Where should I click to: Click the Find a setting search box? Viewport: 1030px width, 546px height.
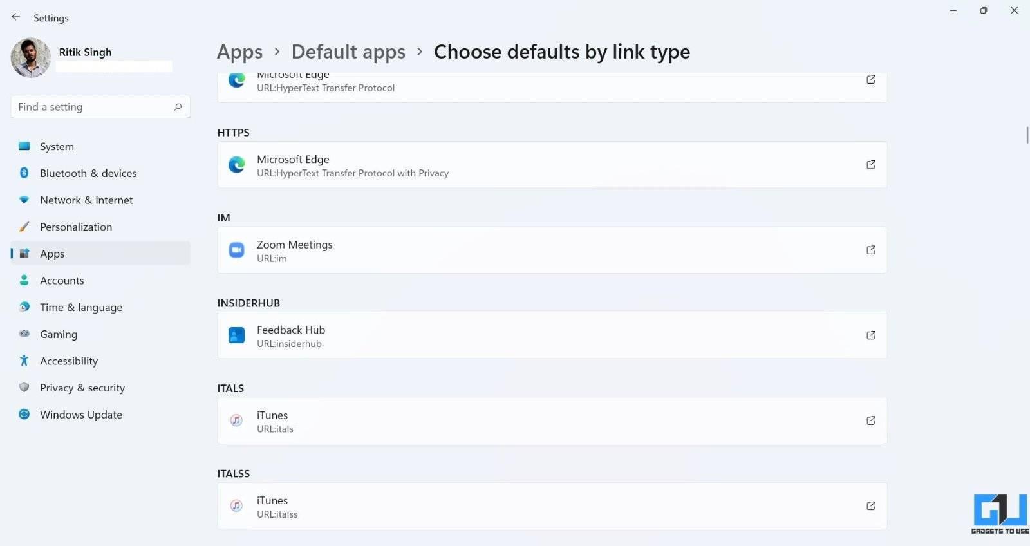click(x=100, y=107)
